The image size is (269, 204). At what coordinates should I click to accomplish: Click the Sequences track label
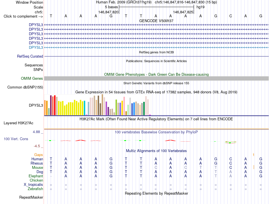34,65
